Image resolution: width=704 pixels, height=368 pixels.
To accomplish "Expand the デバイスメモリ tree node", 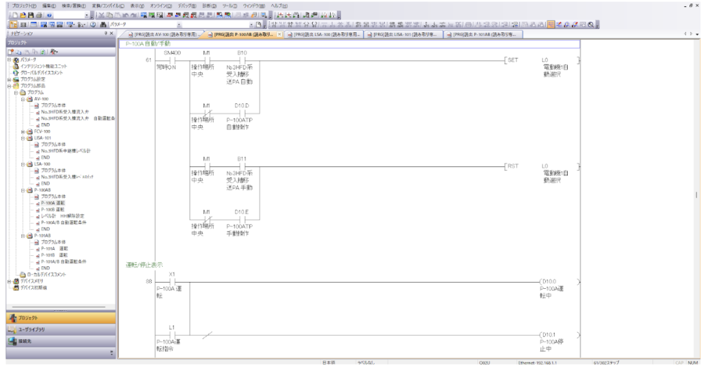I will (x=9, y=281).
